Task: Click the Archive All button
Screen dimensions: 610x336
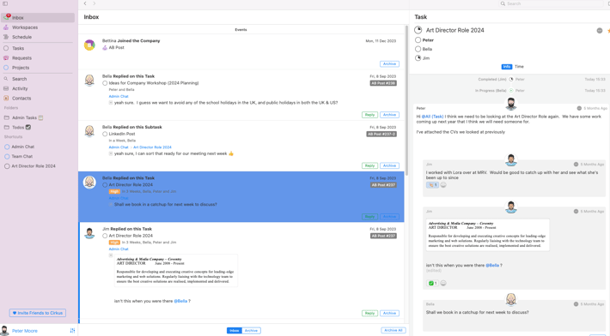Action: click(x=393, y=330)
